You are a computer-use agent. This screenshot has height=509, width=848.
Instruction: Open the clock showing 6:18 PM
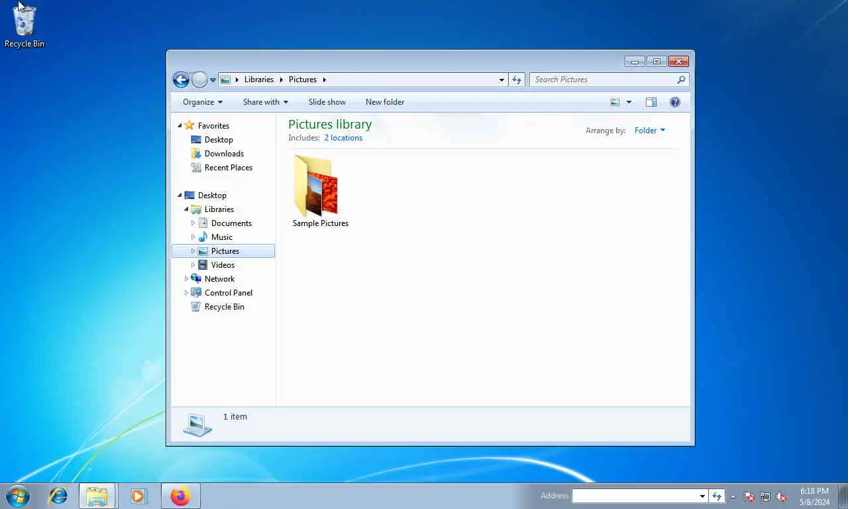pyautogui.click(x=814, y=496)
